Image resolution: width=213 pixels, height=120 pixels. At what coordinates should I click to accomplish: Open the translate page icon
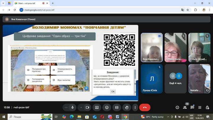tap(183, 10)
